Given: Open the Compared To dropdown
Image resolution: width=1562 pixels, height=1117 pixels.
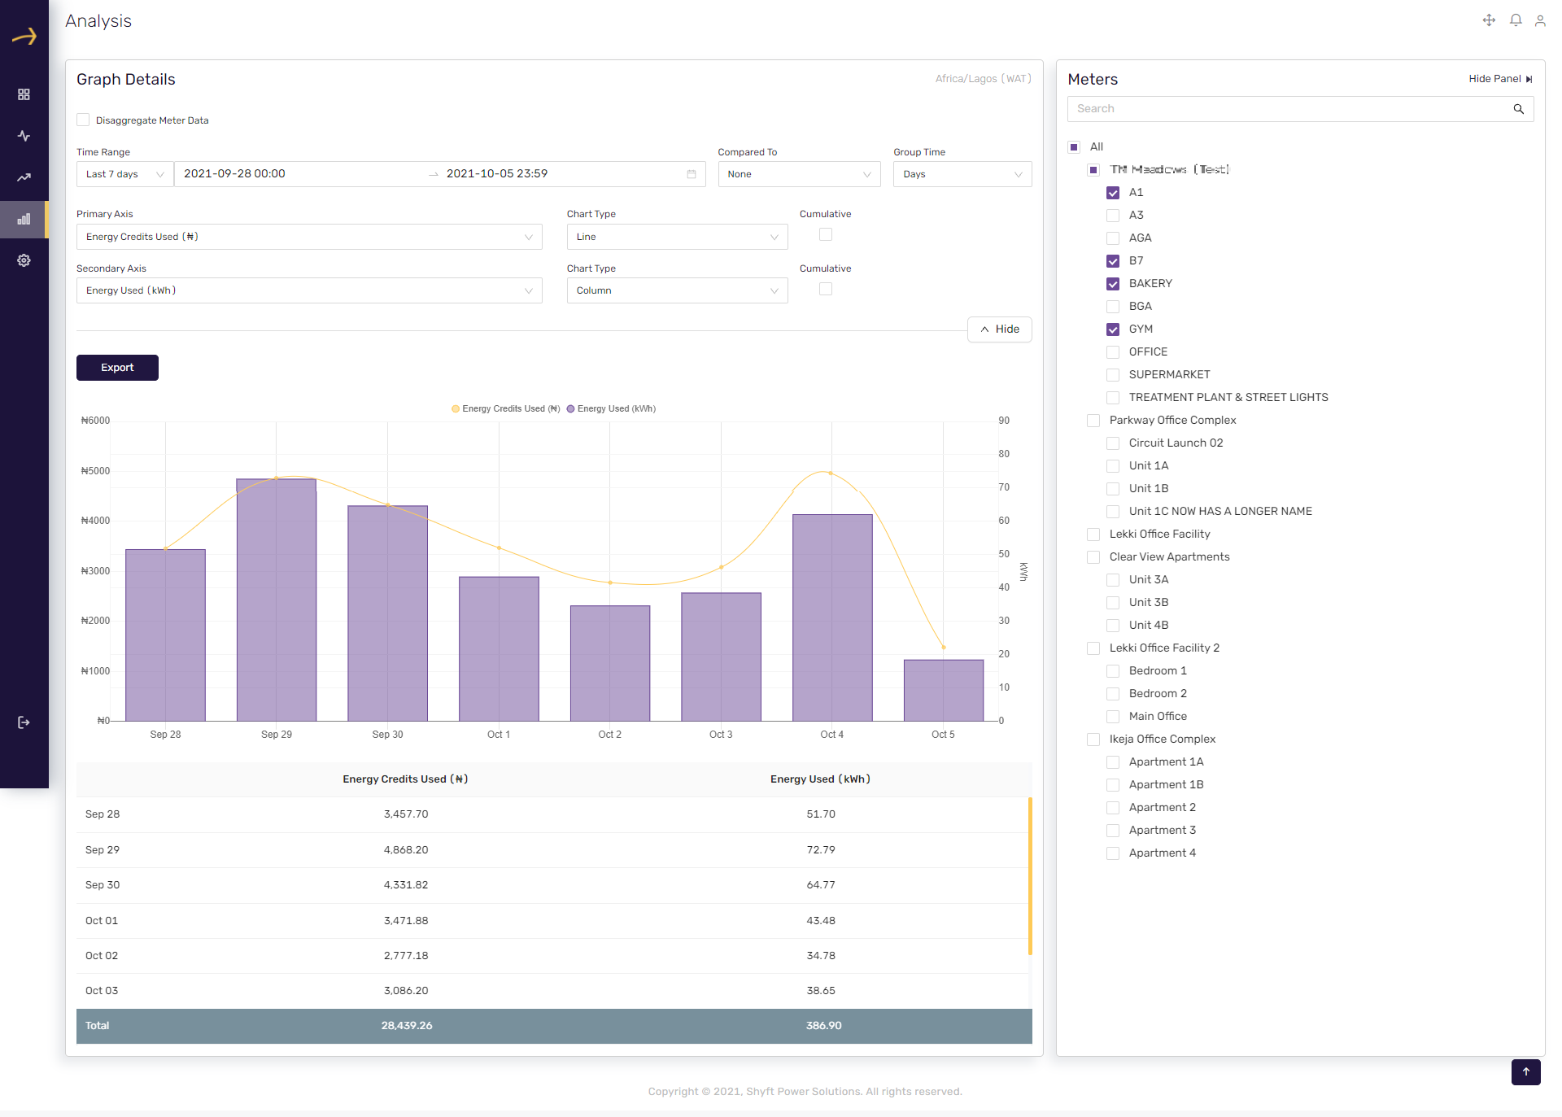Looking at the screenshot, I should pyautogui.click(x=799, y=174).
